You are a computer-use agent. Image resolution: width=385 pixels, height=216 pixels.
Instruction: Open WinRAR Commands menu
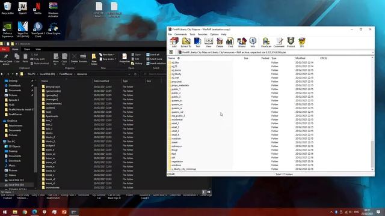coord(180,34)
